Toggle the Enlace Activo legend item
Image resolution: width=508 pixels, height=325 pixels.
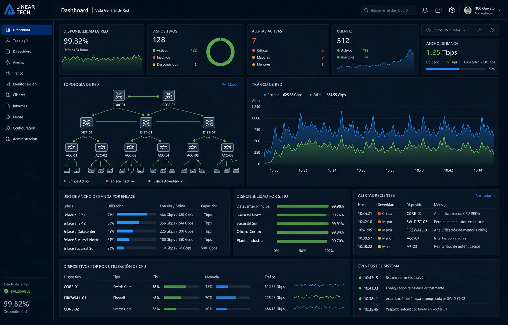[x=76, y=181]
